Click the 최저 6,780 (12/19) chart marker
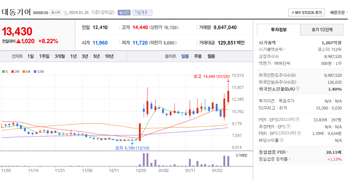 (132, 148)
